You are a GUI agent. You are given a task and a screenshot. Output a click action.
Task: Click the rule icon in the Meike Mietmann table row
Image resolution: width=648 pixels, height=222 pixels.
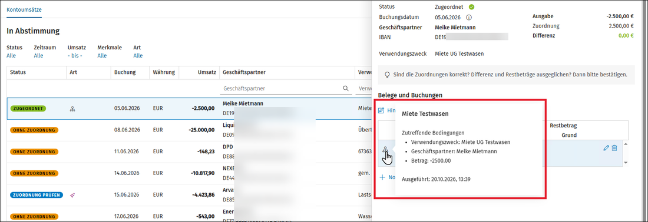click(x=72, y=109)
